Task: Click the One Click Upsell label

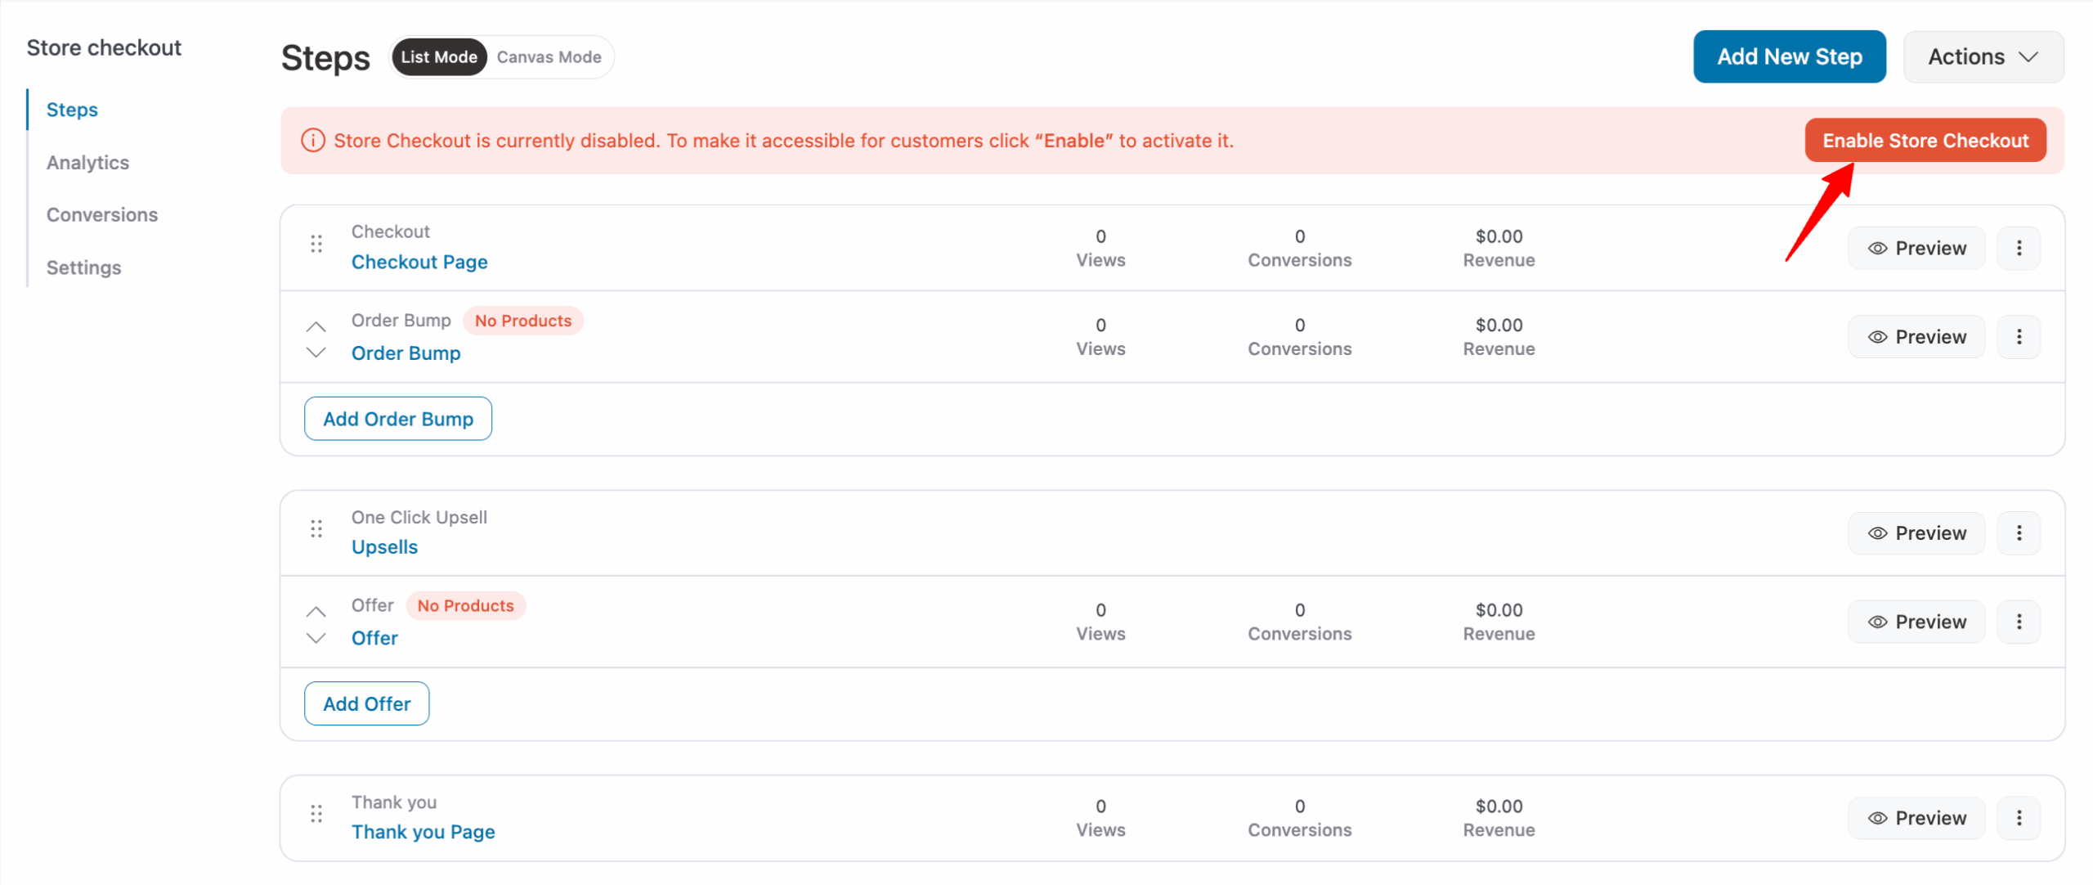Action: (x=419, y=518)
